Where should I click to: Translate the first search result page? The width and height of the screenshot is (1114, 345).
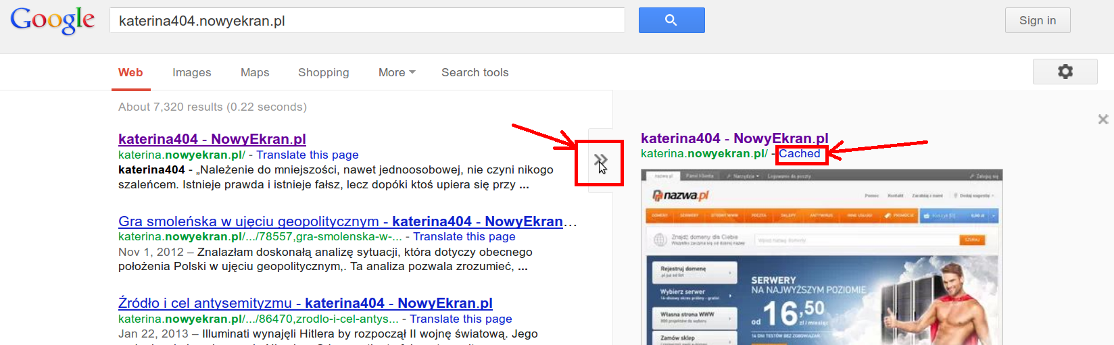(307, 155)
